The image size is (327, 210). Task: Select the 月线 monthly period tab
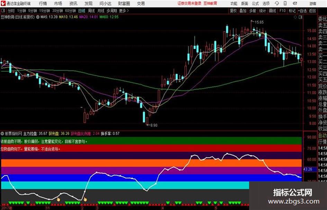click(101, 11)
